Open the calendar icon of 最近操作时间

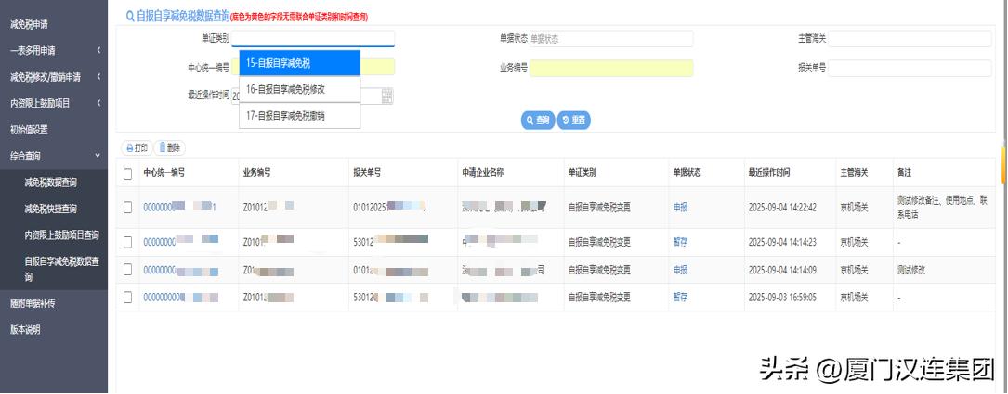[387, 96]
